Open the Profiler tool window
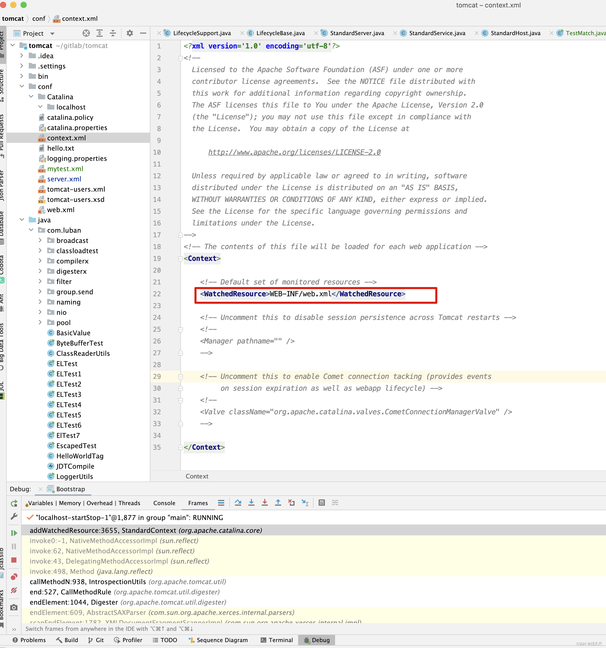This screenshot has width=606, height=648. pos(128,640)
